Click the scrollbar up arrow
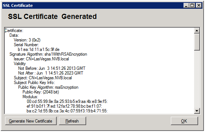The width and height of the screenshot is (205, 132). click(x=197, y=31)
